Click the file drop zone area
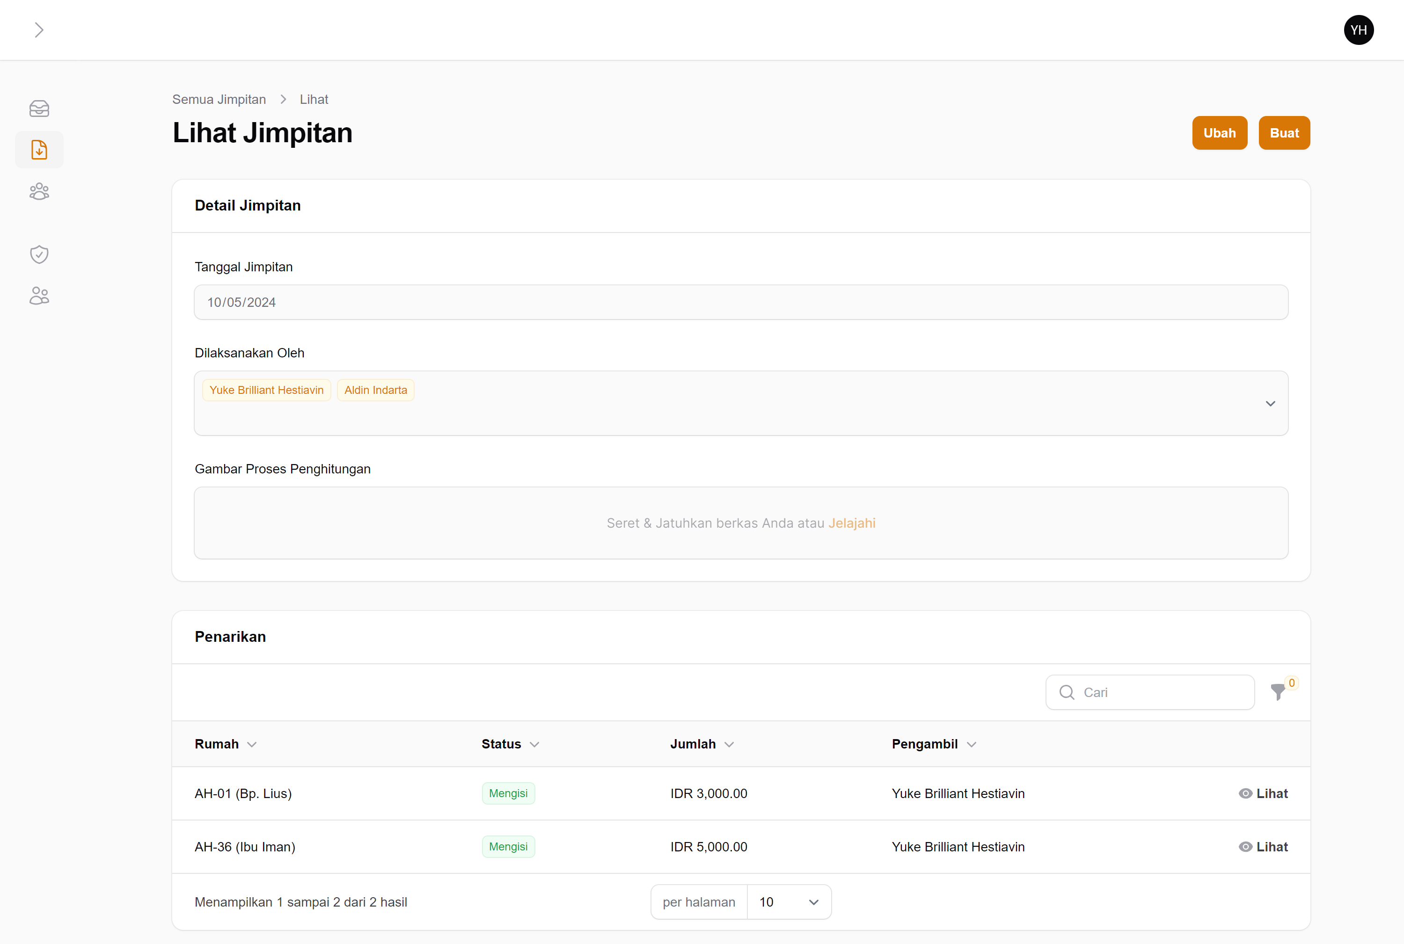 [741, 523]
